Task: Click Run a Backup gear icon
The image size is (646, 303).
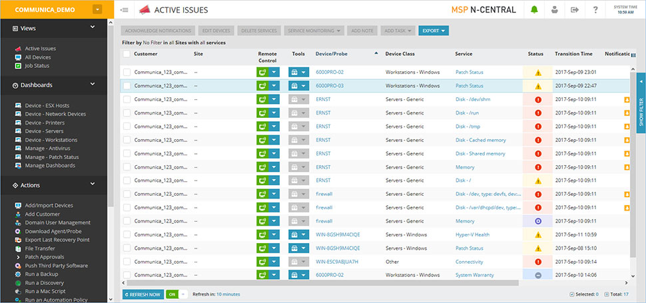Action: tap(18, 274)
